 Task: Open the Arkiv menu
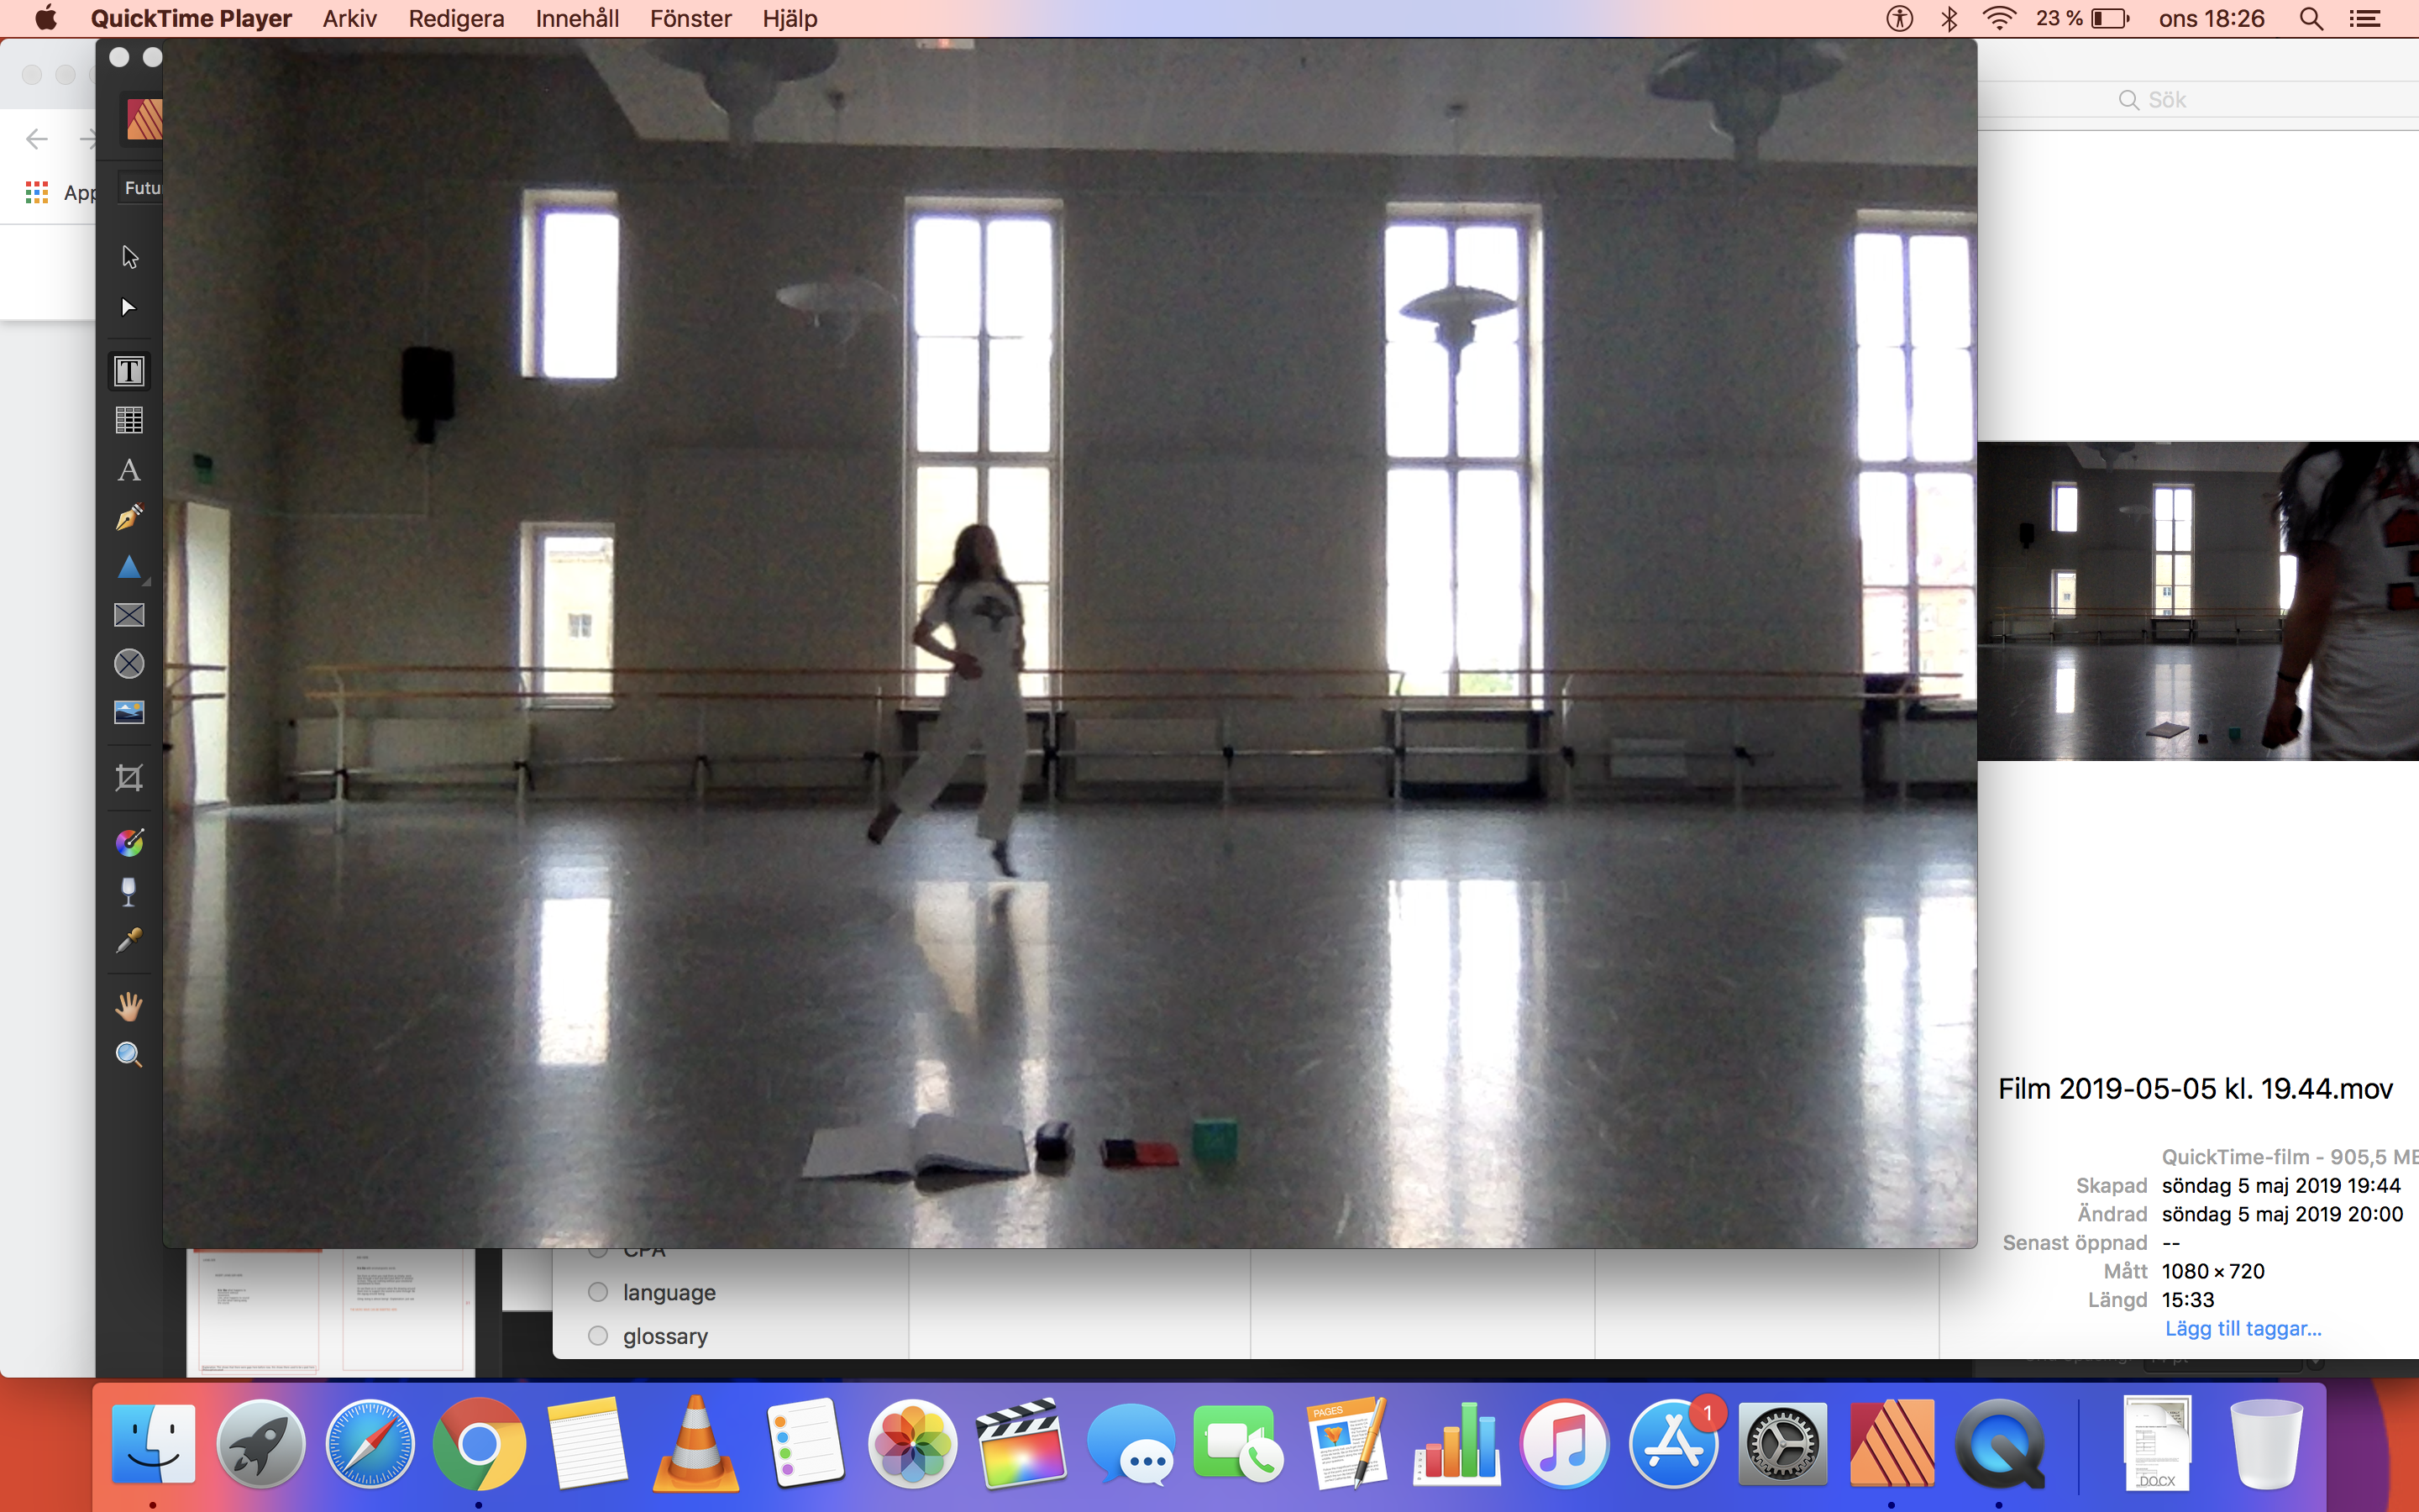349,18
